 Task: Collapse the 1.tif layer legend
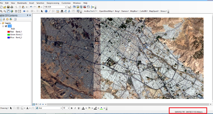point(3,26)
